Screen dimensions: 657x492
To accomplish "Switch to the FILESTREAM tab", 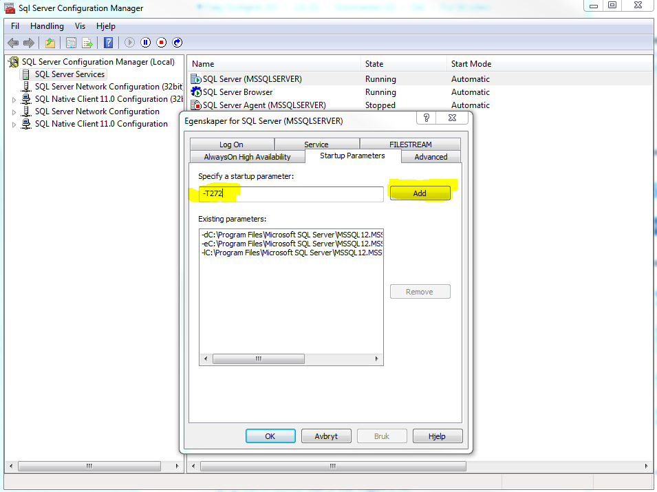I will [410, 145].
